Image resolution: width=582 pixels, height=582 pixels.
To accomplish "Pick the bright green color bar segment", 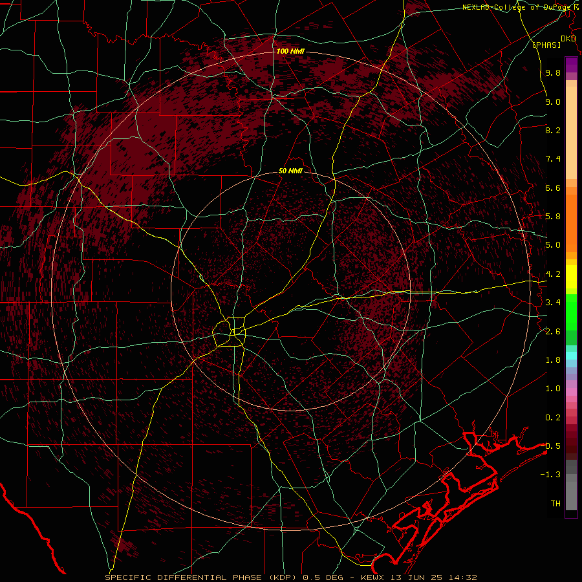I will coord(571,312).
